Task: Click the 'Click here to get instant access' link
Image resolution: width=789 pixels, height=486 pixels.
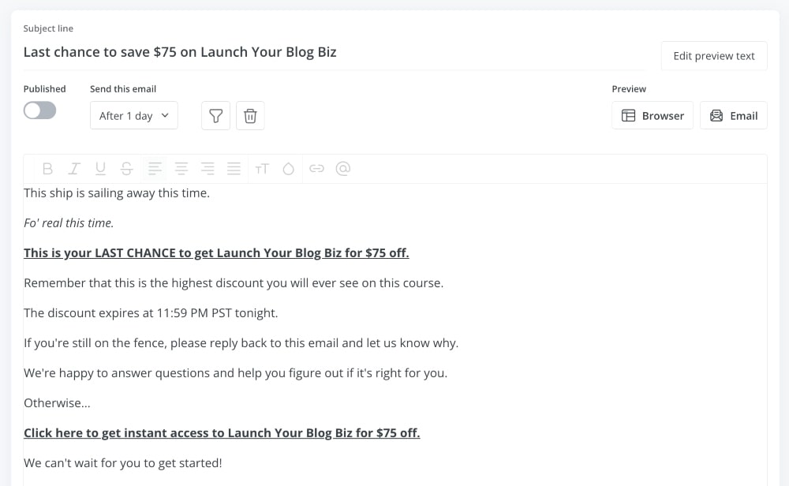Action: tap(222, 432)
